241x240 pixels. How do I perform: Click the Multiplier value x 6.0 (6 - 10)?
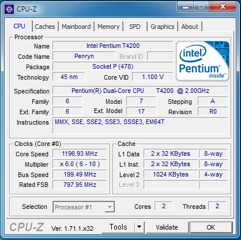(x=80, y=164)
